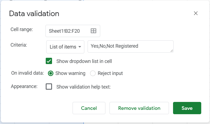This screenshot has width=210, height=124.
Task: Click the 'Show validation help text' label
Action: 83,87
